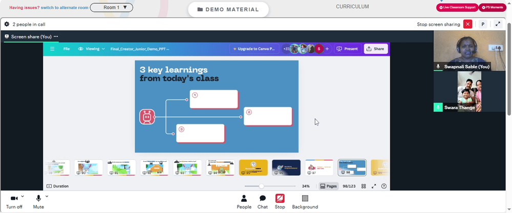
Task: Mute the microphone
Action: [x=38, y=198]
